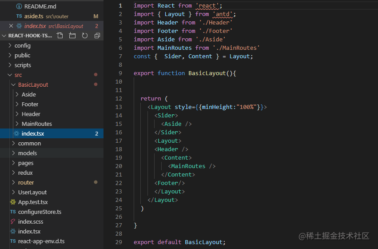This screenshot has width=378, height=249.
Task: Click the New File icon in explorer header
Action: point(60,36)
